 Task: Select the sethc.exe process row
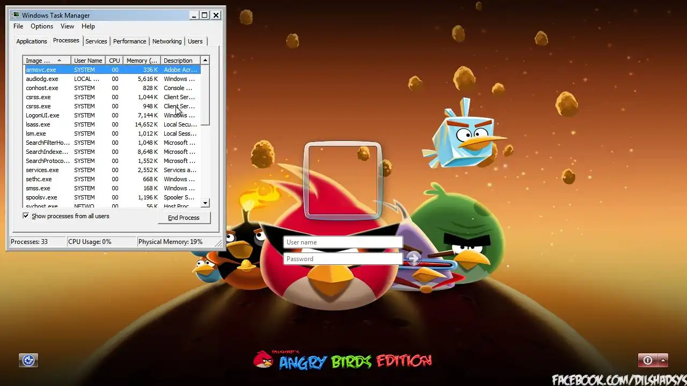112,179
